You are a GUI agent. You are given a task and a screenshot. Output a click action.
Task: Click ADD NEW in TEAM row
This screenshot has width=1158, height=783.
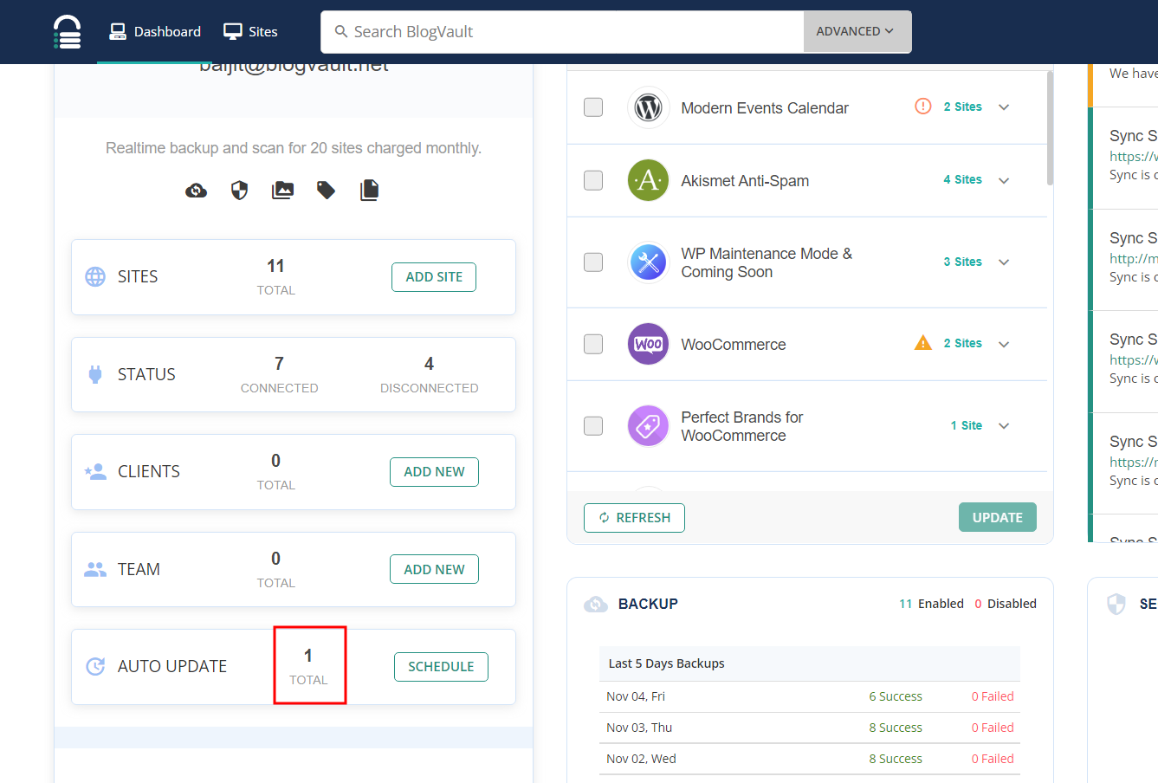[x=434, y=570]
